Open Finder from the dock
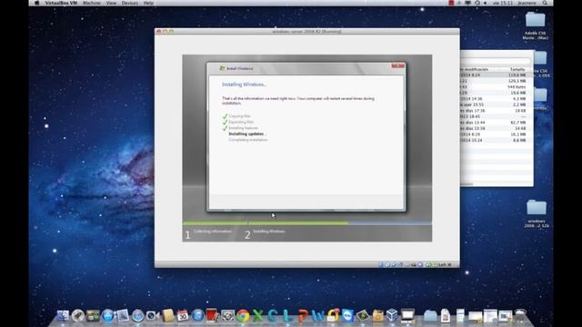The image size is (582, 327). 63,315
